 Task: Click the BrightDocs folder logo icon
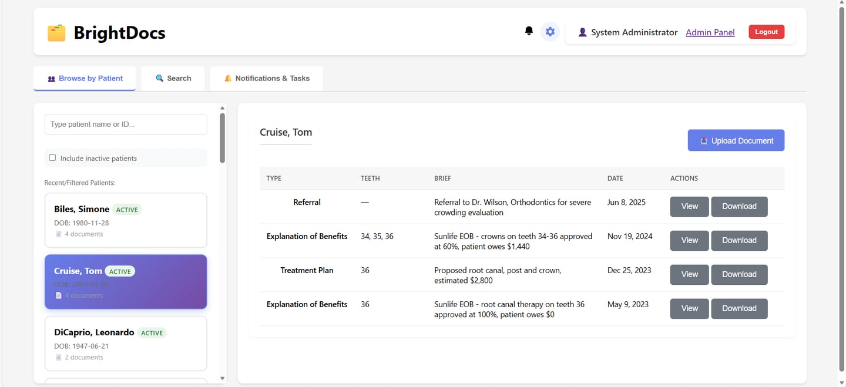click(56, 33)
